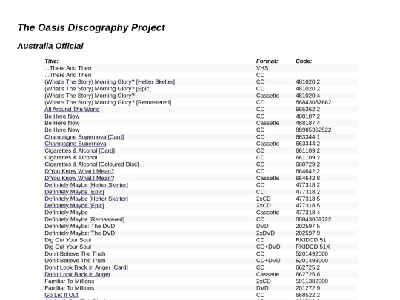Follow the "Cigarettes & Alcohol [Card]" link
The width and height of the screenshot is (400, 300).
tap(79, 151)
